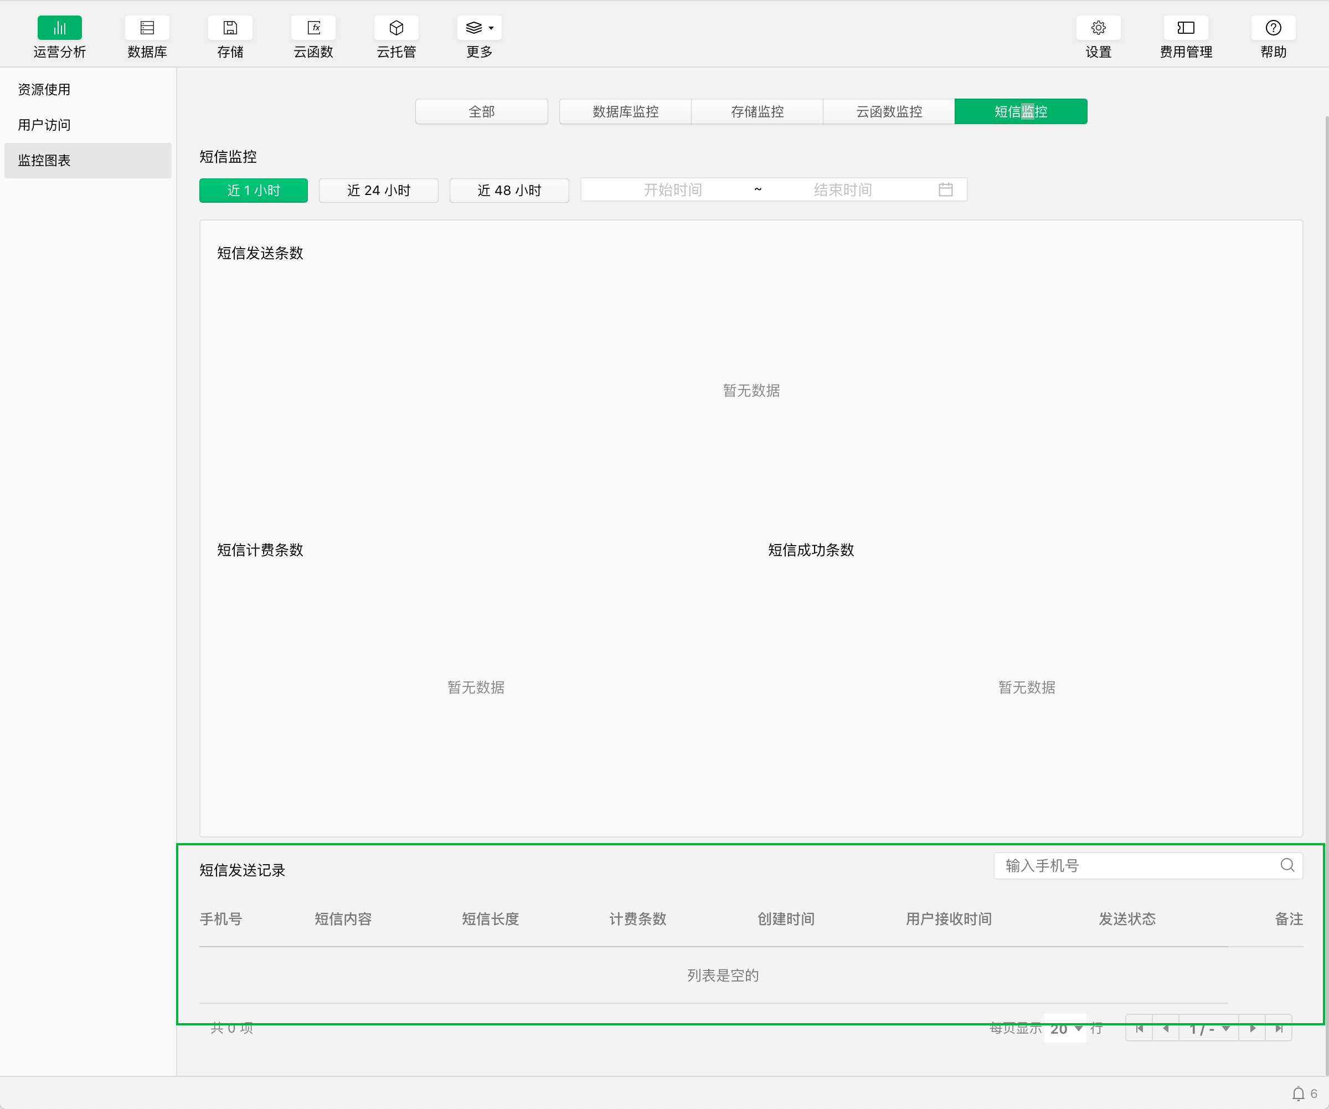Click the 开始时间 date field

672,190
